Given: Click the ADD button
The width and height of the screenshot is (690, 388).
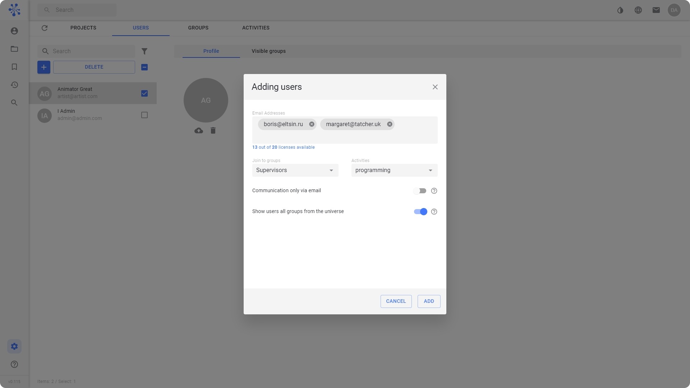Looking at the screenshot, I should pyautogui.click(x=429, y=301).
